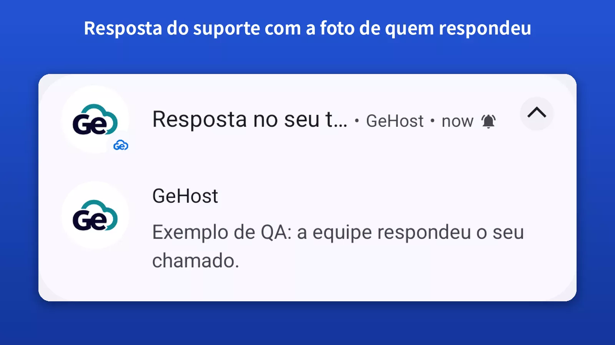Click the word 'respondeu' ending the headline
Viewport: 615px width, 345px height.
coord(485,28)
